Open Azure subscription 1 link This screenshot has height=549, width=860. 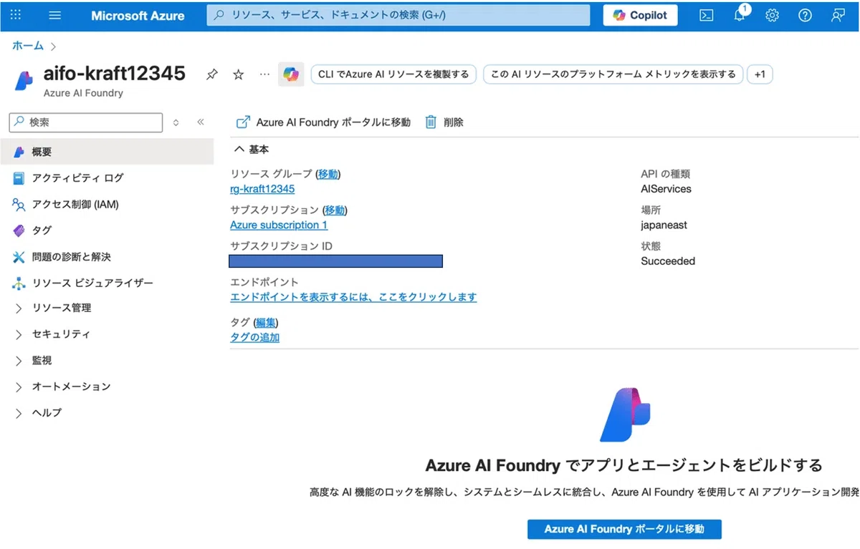pyautogui.click(x=279, y=225)
